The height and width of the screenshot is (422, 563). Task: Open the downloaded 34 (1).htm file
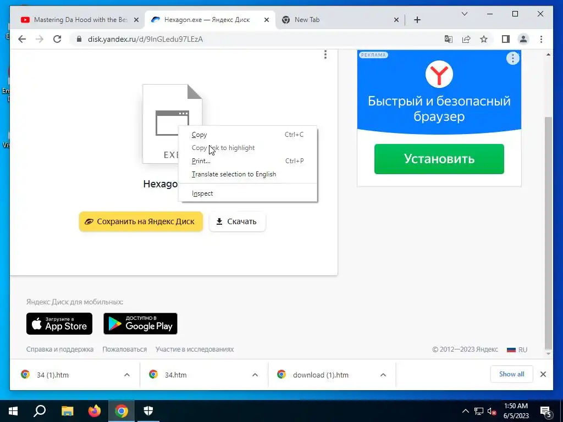click(x=52, y=375)
